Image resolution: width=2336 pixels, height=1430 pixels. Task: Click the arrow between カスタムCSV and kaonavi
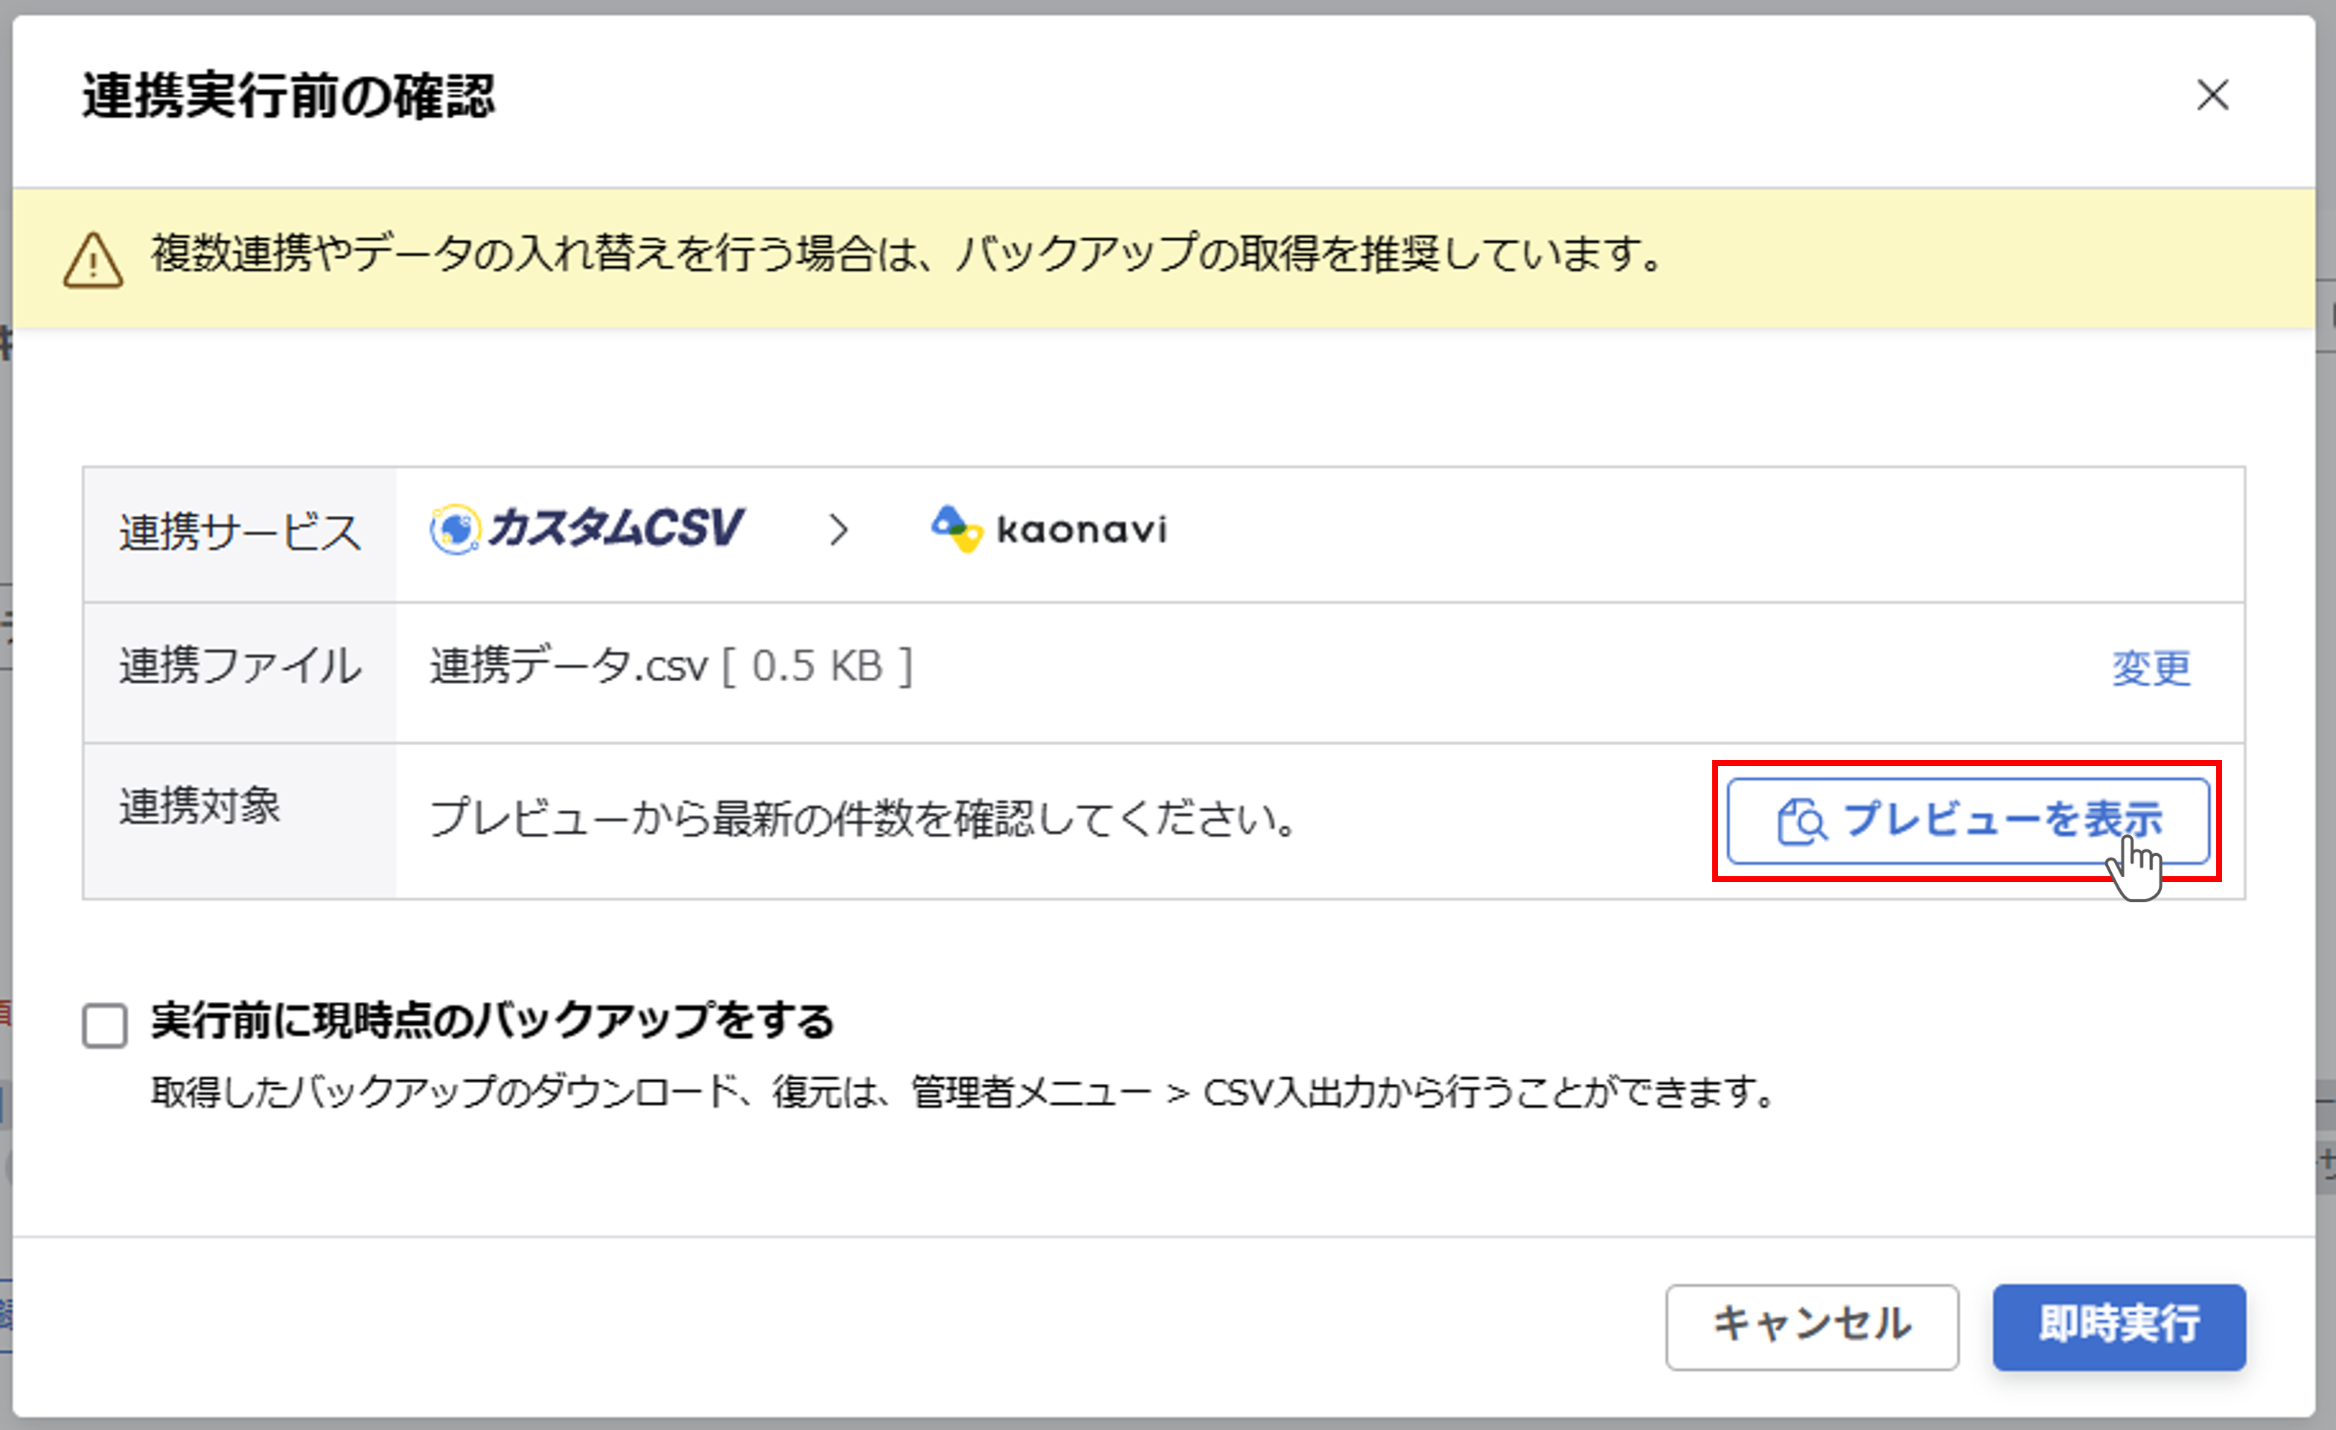pos(838,530)
